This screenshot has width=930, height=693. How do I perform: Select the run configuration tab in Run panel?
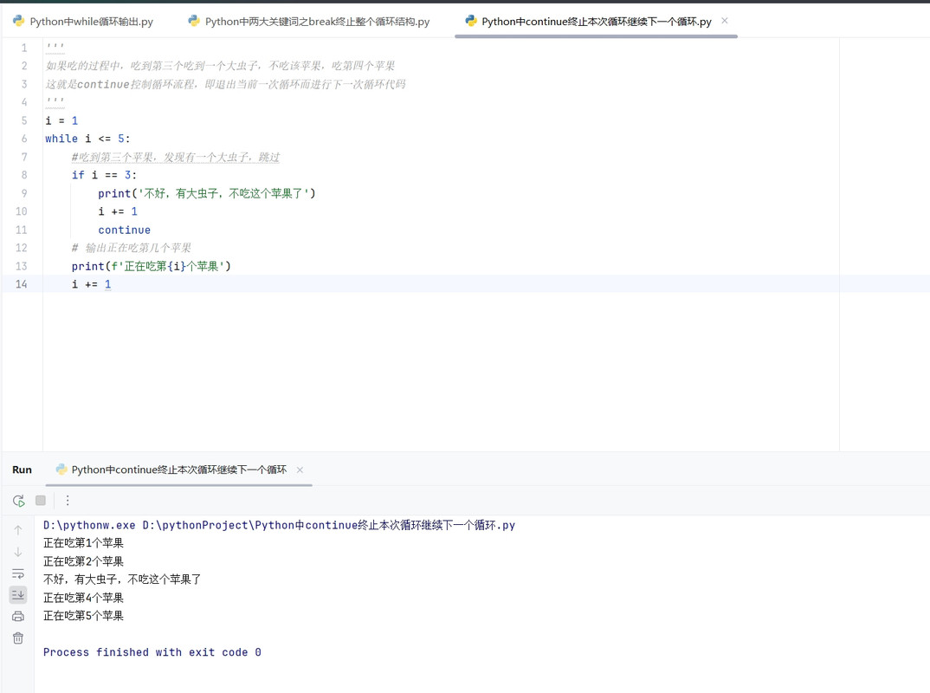coord(179,470)
